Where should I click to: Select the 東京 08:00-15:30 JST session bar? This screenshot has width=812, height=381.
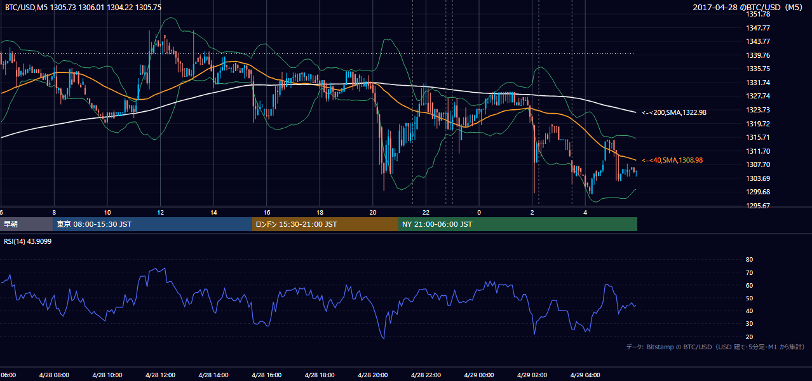point(152,224)
